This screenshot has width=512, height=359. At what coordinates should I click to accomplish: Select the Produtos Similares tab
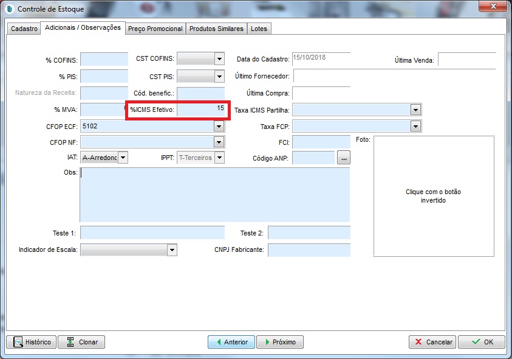pos(216,29)
